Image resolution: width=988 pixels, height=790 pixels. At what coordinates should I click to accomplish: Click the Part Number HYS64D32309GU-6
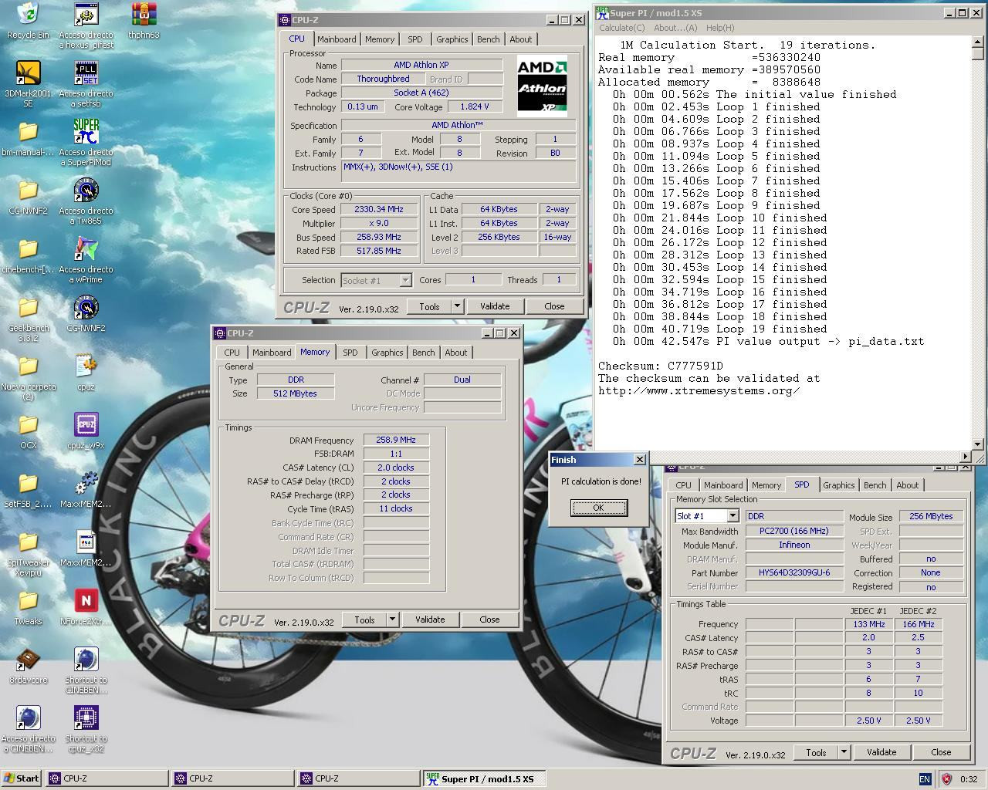[x=794, y=572]
